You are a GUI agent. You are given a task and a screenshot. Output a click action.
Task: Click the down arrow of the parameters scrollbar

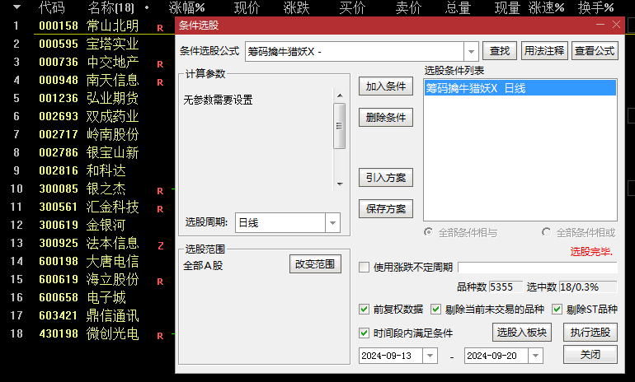[340, 184]
